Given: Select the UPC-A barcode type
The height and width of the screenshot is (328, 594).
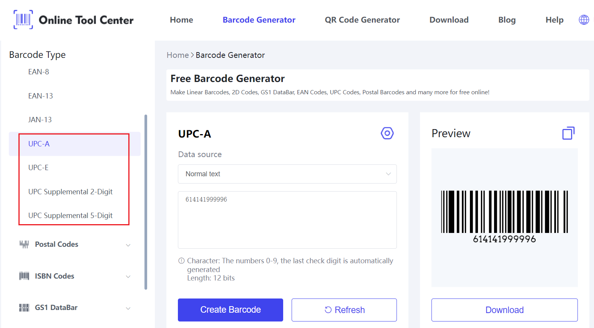Looking at the screenshot, I should point(75,144).
